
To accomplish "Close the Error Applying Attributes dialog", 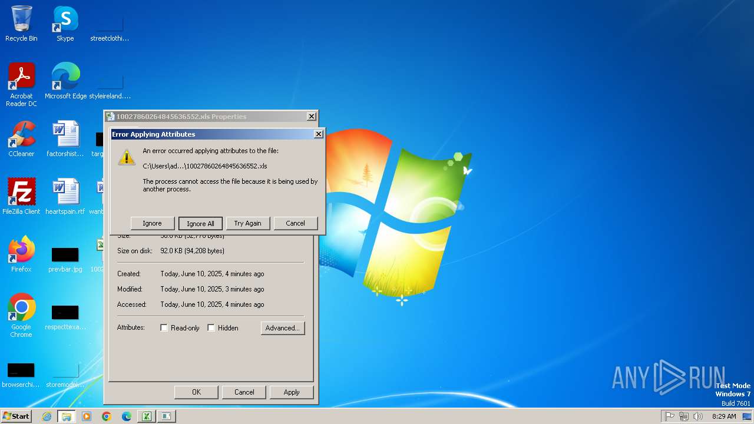I will pos(318,134).
